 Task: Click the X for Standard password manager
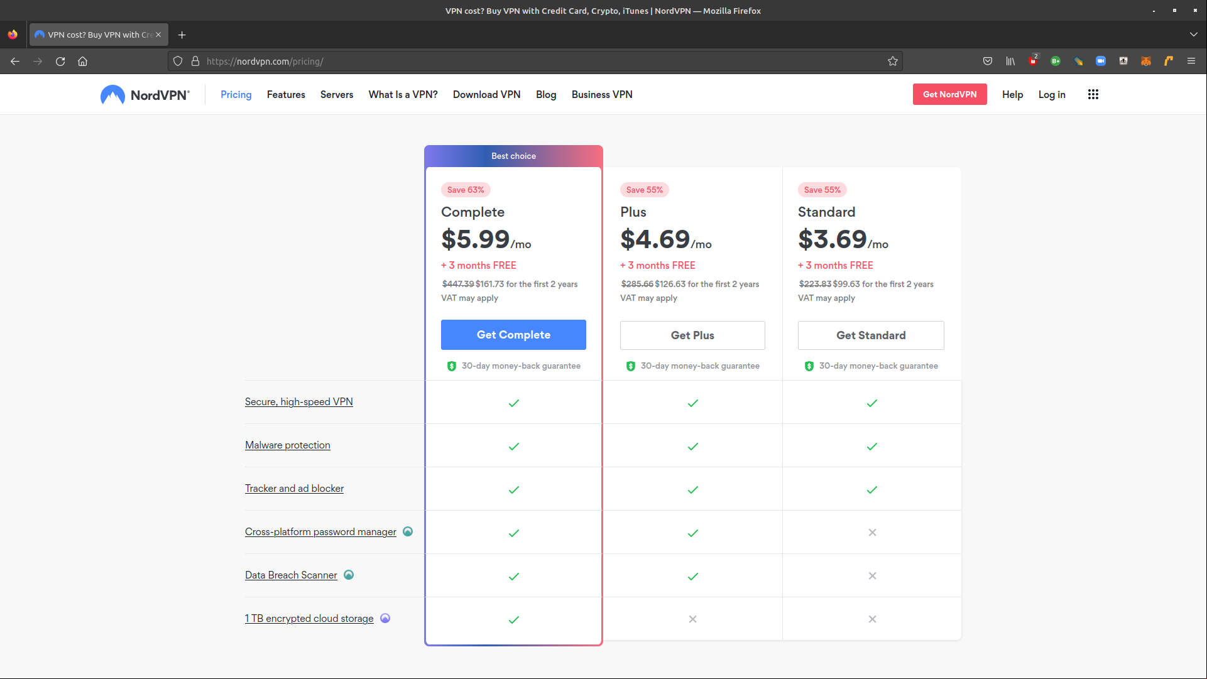click(872, 532)
